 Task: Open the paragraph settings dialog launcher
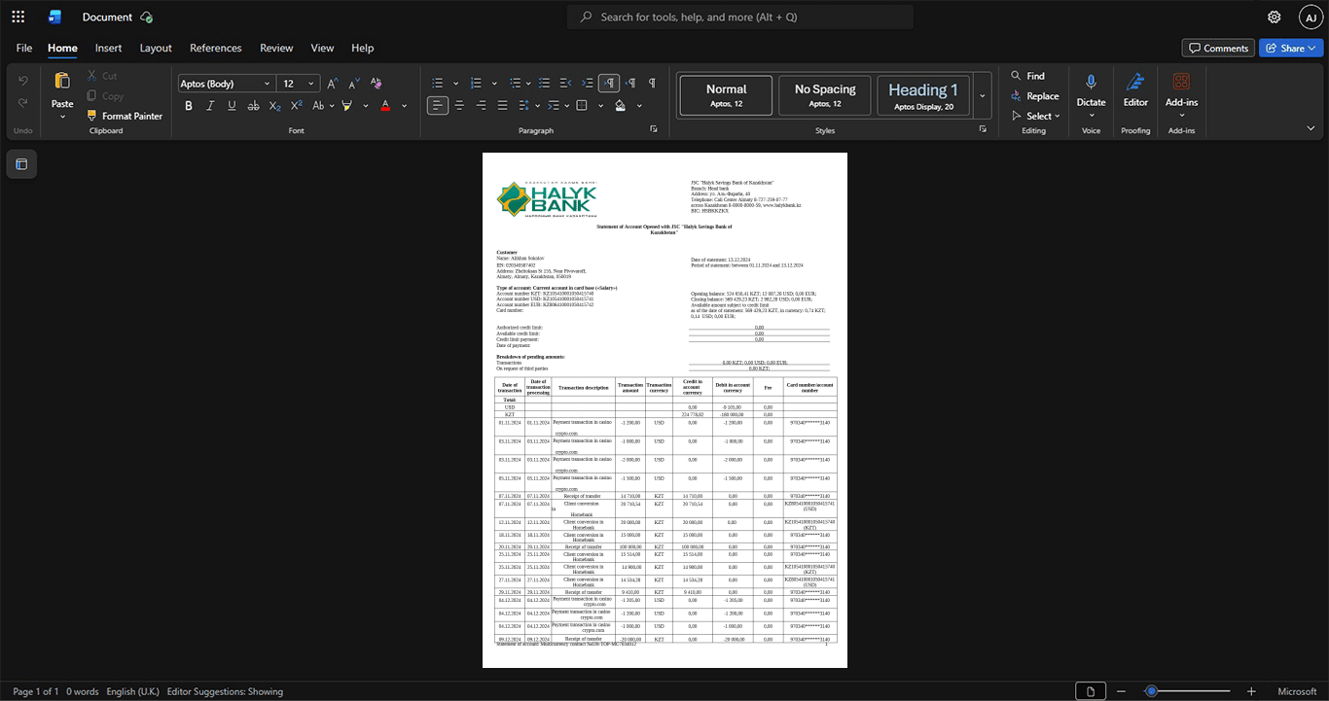coord(654,129)
